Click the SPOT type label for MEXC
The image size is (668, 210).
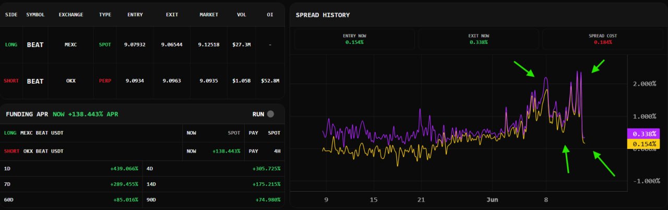pyautogui.click(x=105, y=45)
